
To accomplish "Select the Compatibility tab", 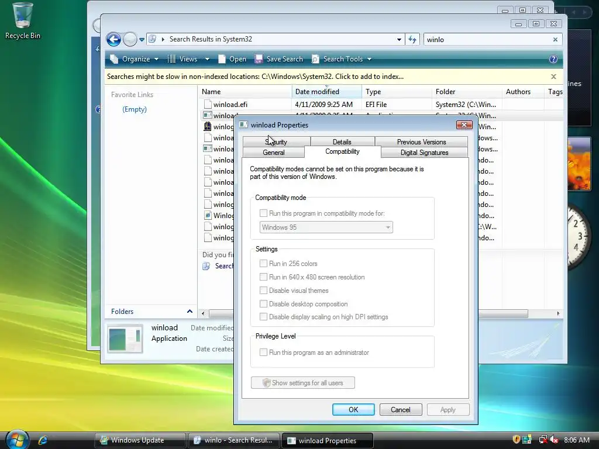I will (343, 151).
